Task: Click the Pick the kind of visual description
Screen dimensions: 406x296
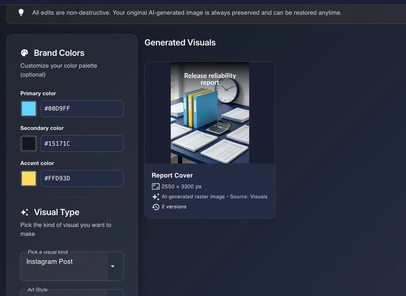Action: point(66,229)
